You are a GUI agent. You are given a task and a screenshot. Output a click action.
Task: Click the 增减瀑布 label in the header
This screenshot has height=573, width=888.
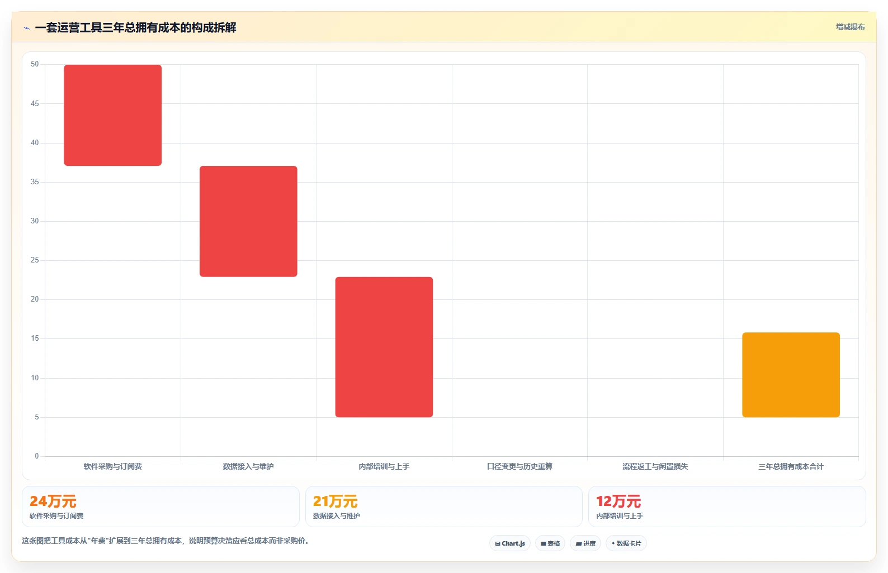tap(850, 27)
